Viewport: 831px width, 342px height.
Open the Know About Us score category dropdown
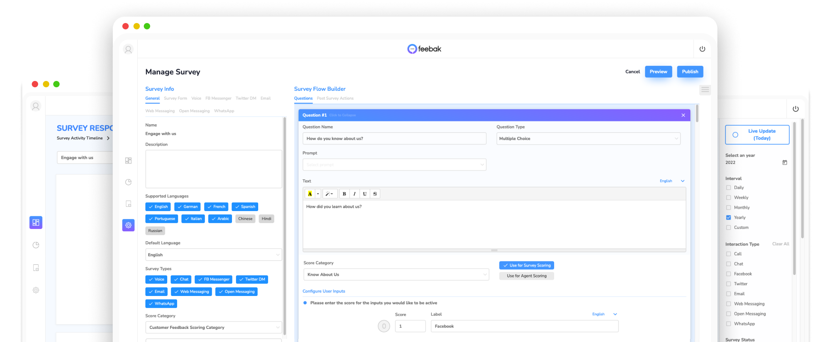[x=396, y=275]
